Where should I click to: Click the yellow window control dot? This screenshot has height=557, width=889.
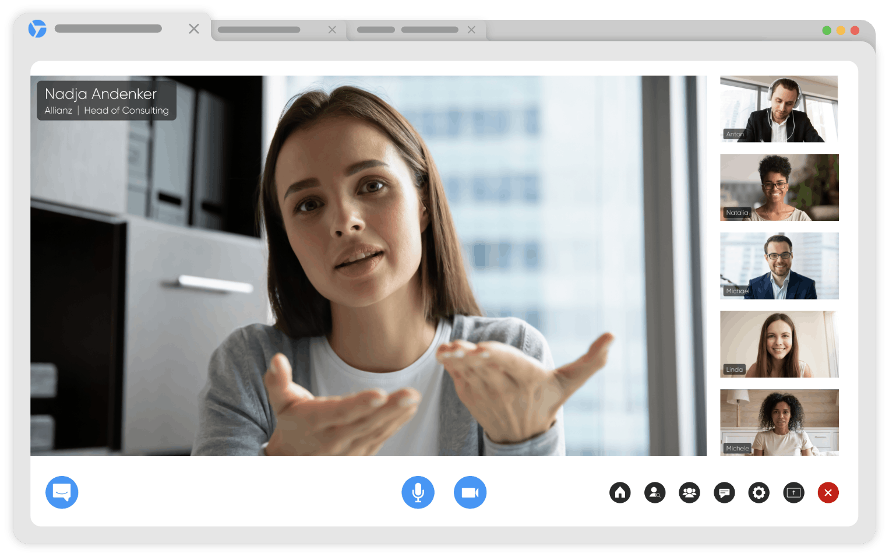[x=841, y=30]
